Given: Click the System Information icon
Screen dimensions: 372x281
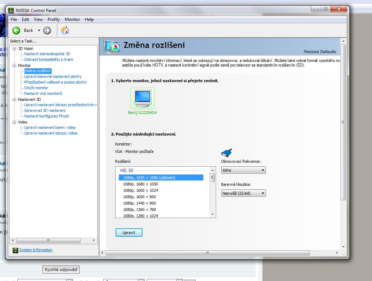Looking at the screenshot, I should click(x=15, y=250).
